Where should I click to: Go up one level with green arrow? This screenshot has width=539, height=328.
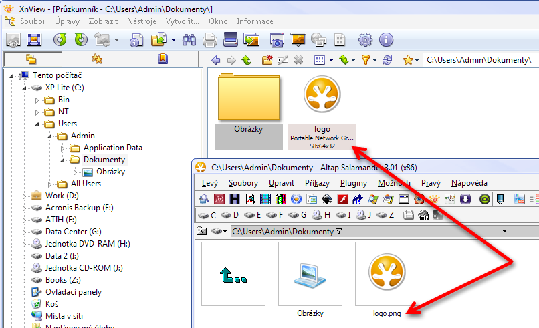tap(247, 60)
